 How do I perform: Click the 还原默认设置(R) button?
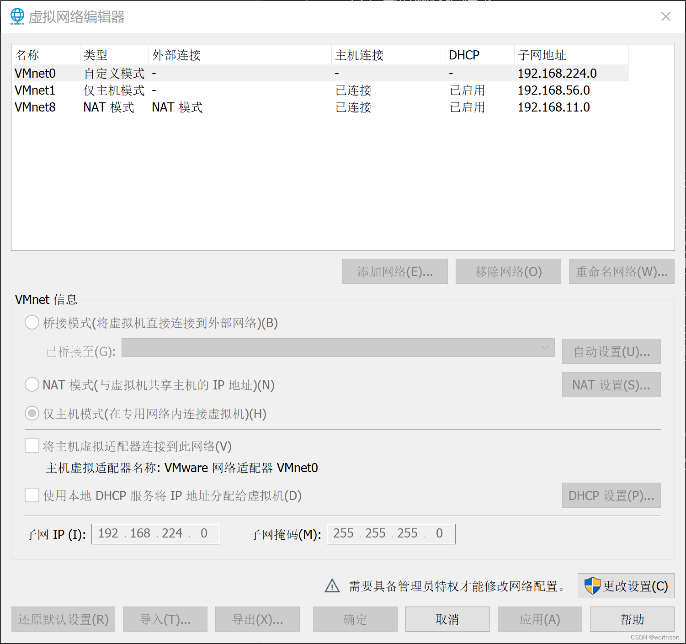[64, 619]
